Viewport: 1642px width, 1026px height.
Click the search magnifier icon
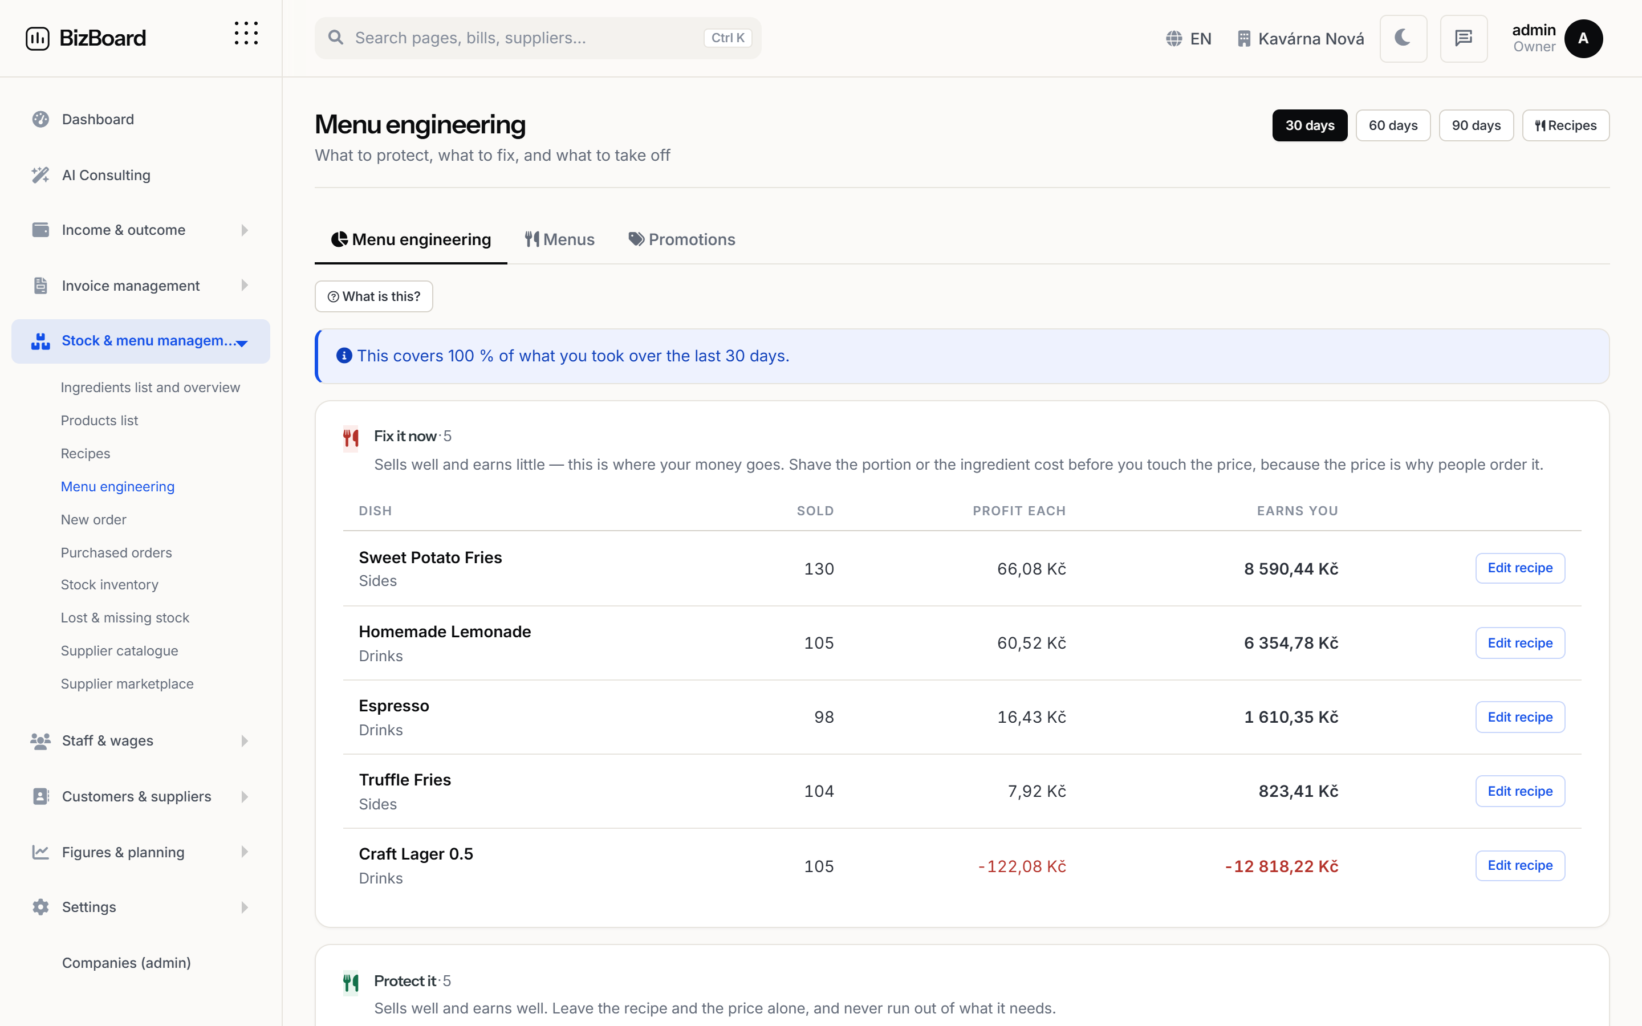[x=336, y=37]
